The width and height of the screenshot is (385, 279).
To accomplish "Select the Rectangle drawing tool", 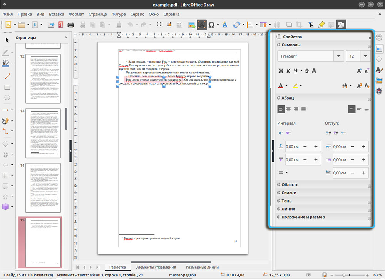I will [x=7, y=87].
